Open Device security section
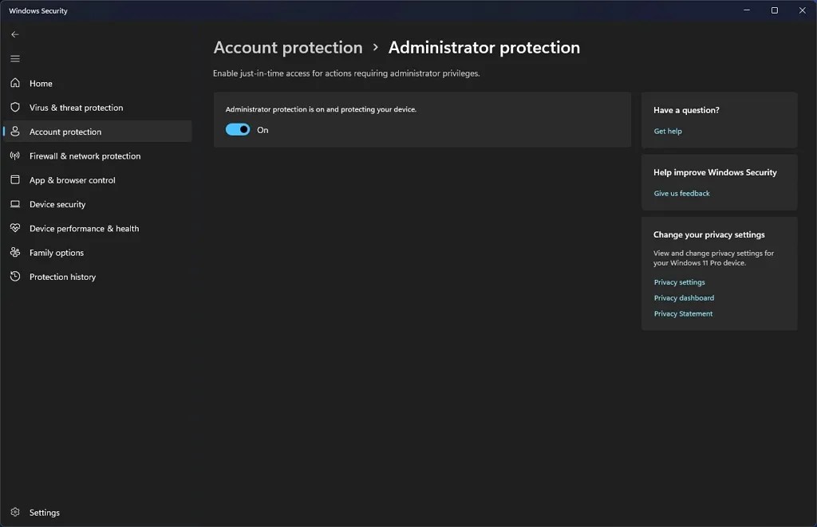The image size is (817, 527). (97, 204)
